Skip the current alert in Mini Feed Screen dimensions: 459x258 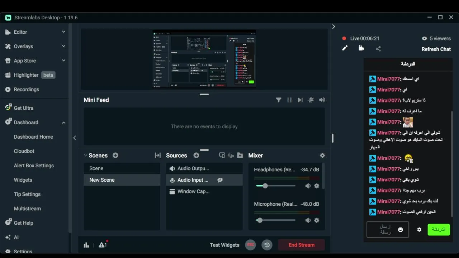[x=300, y=100]
